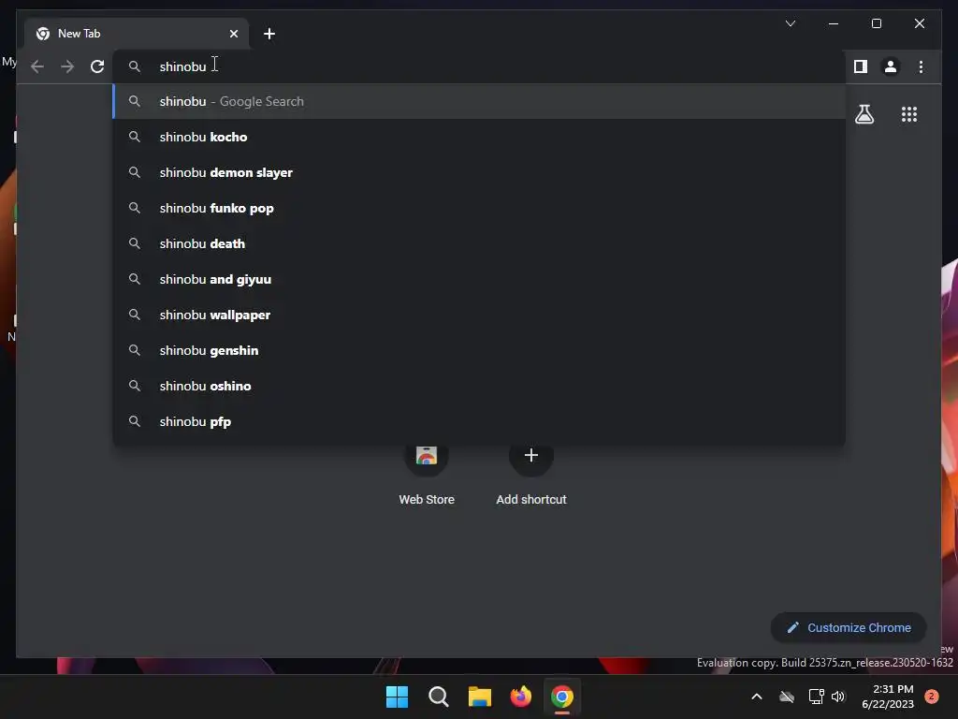The height and width of the screenshot is (719, 958).
Task: Open the network status tray icon
Action: tap(816, 697)
